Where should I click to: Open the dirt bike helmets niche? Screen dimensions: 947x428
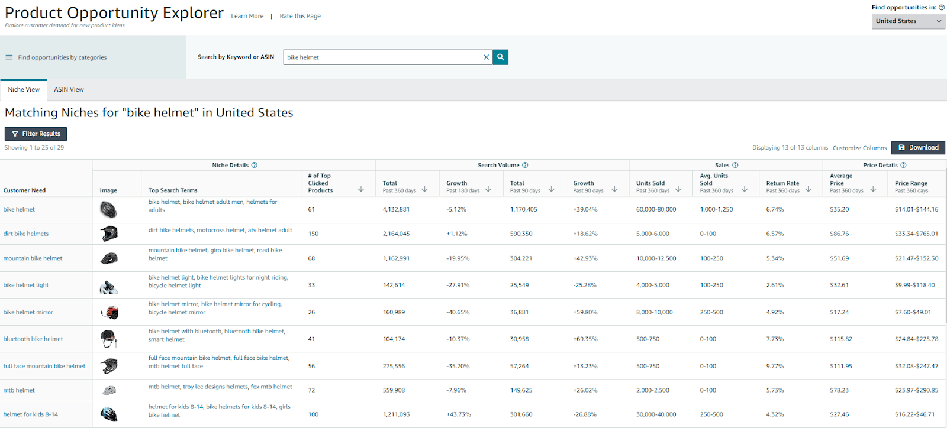26,234
